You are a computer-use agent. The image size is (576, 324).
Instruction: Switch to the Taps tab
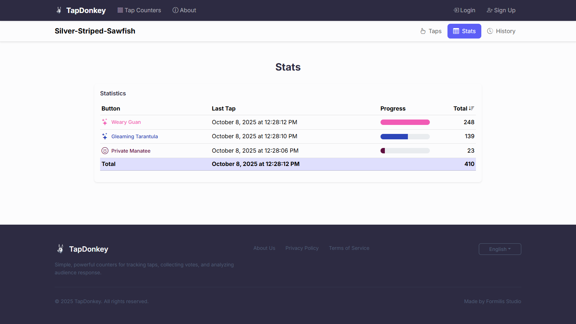[x=431, y=31]
